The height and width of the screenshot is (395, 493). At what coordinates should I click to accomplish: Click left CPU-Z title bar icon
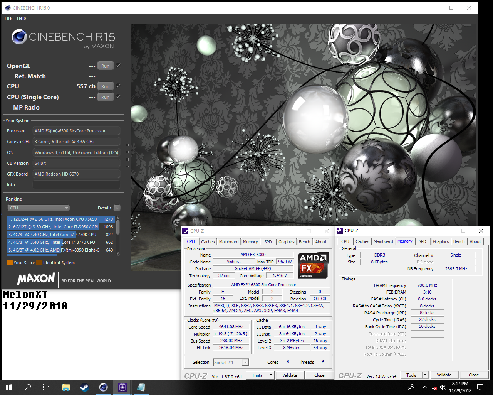[185, 231]
